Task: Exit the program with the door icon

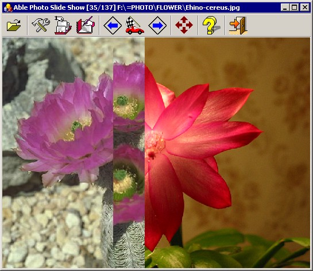Action: coord(238,25)
